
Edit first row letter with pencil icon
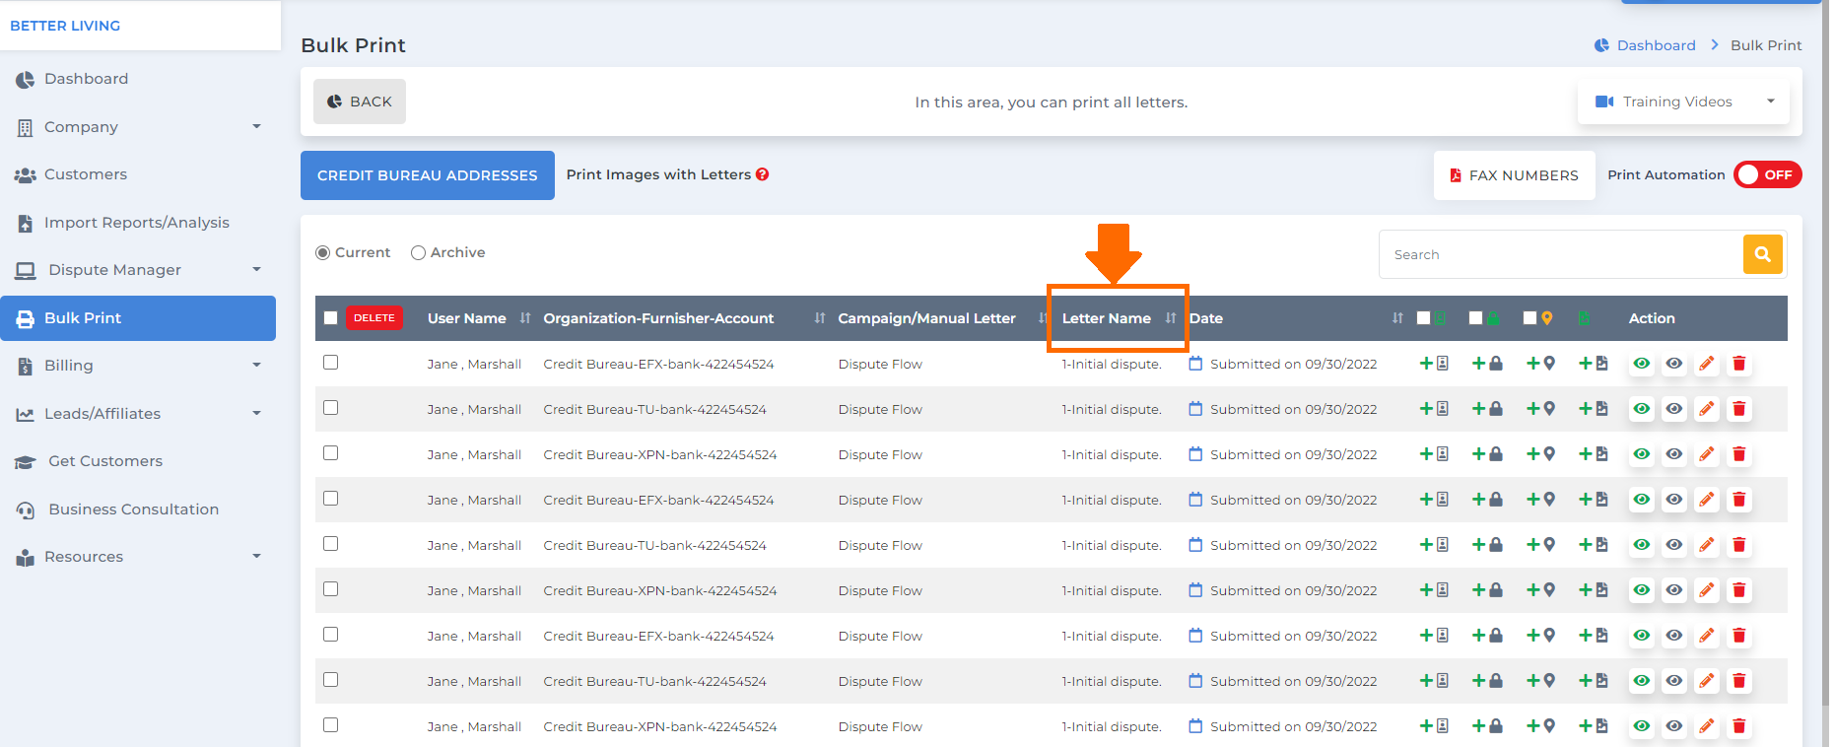1707,364
